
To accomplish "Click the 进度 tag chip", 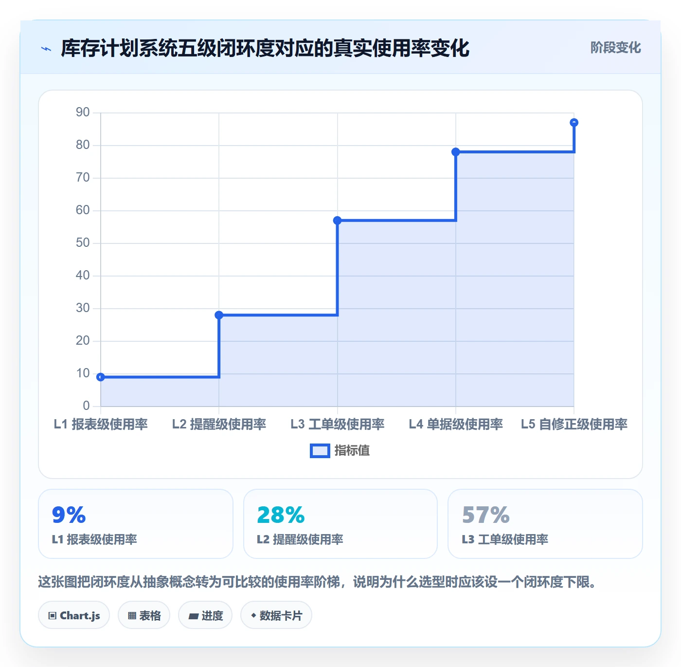I will click(x=205, y=615).
